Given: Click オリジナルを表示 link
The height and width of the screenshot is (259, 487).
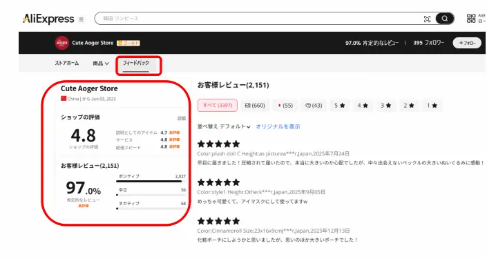Looking at the screenshot, I should pyautogui.click(x=278, y=126).
